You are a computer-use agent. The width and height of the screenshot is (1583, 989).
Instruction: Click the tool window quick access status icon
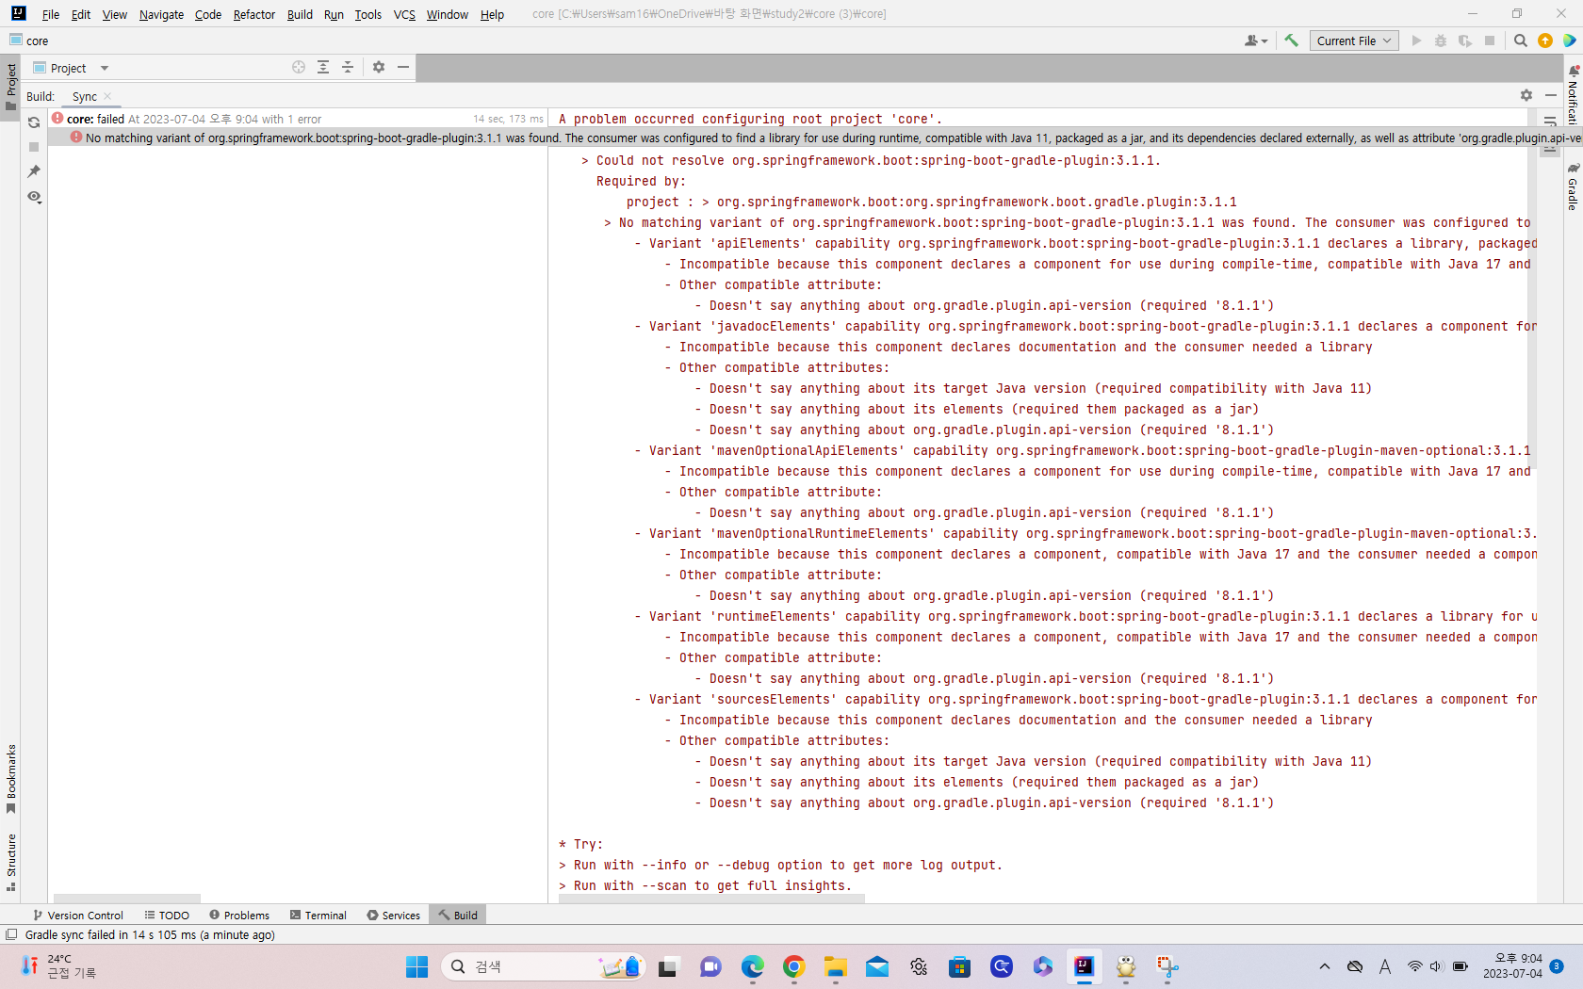click(x=11, y=934)
